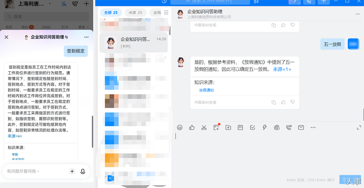Select the 全部 25 conversations tab

pyautogui.click(x=111, y=13)
